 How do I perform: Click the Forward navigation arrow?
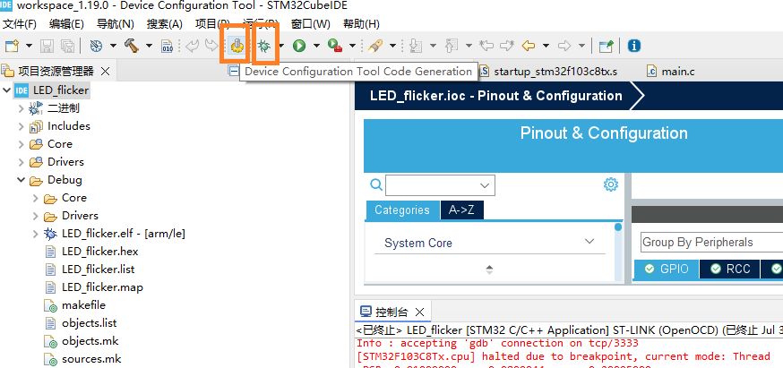(564, 46)
